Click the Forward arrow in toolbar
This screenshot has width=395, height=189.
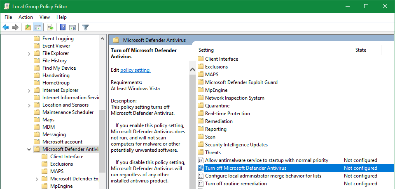click(x=15, y=27)
